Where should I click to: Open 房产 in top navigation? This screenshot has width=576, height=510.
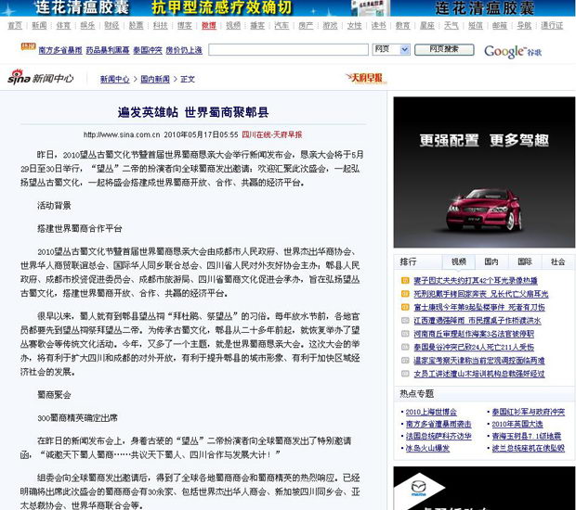306,25
